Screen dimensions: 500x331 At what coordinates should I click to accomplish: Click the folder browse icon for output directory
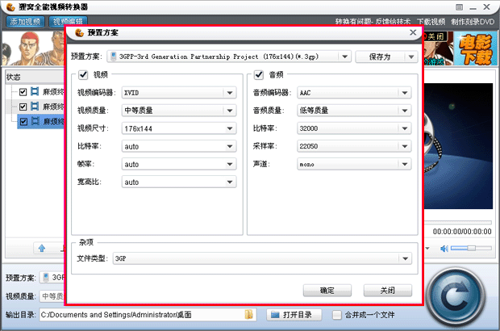pos(250,314)
